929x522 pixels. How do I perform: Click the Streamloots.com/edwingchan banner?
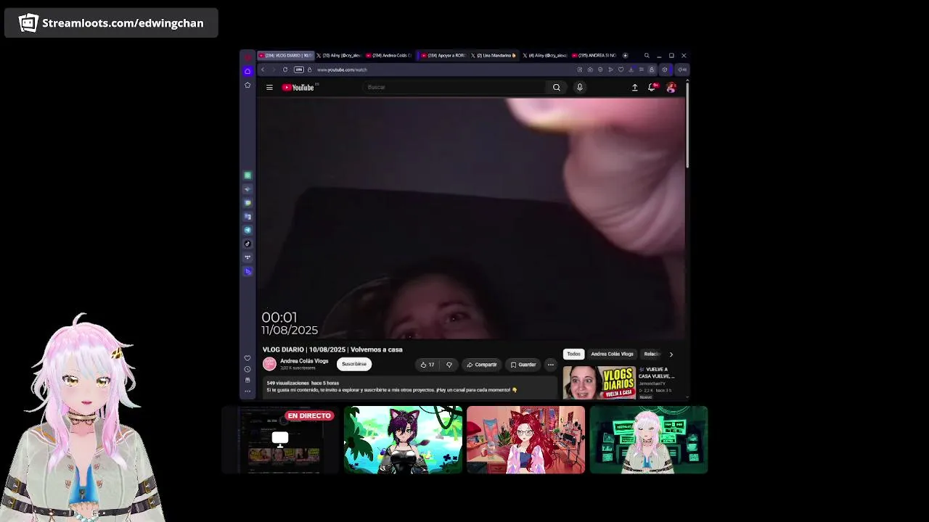111,23
